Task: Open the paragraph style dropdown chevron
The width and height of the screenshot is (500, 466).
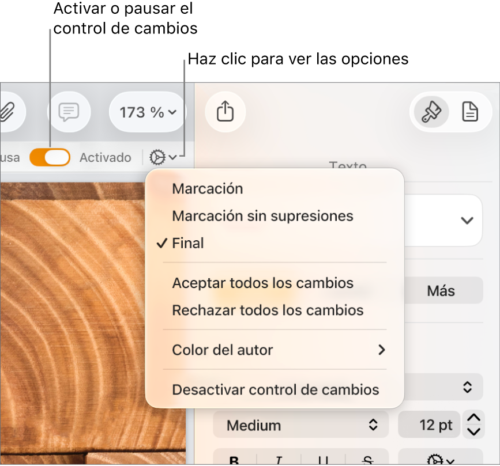Action: click(x=467, y=221)
